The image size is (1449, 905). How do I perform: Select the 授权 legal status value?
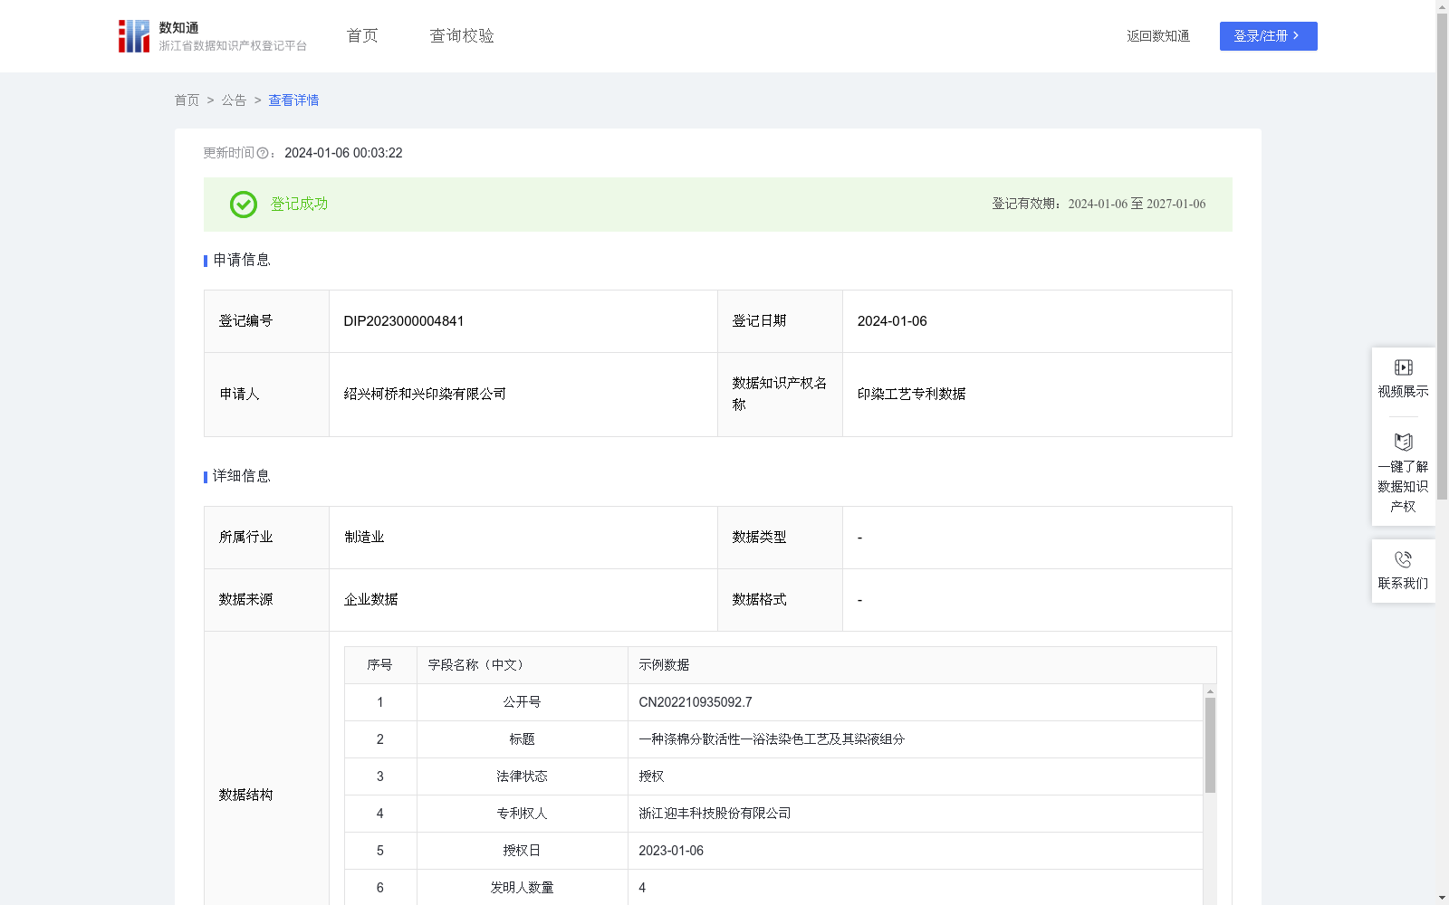[651, 776]
